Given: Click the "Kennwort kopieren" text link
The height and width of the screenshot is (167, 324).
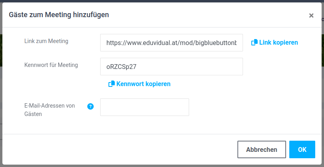Looking at the screenshot, I should pyautogui.click(x=143, y=84).
